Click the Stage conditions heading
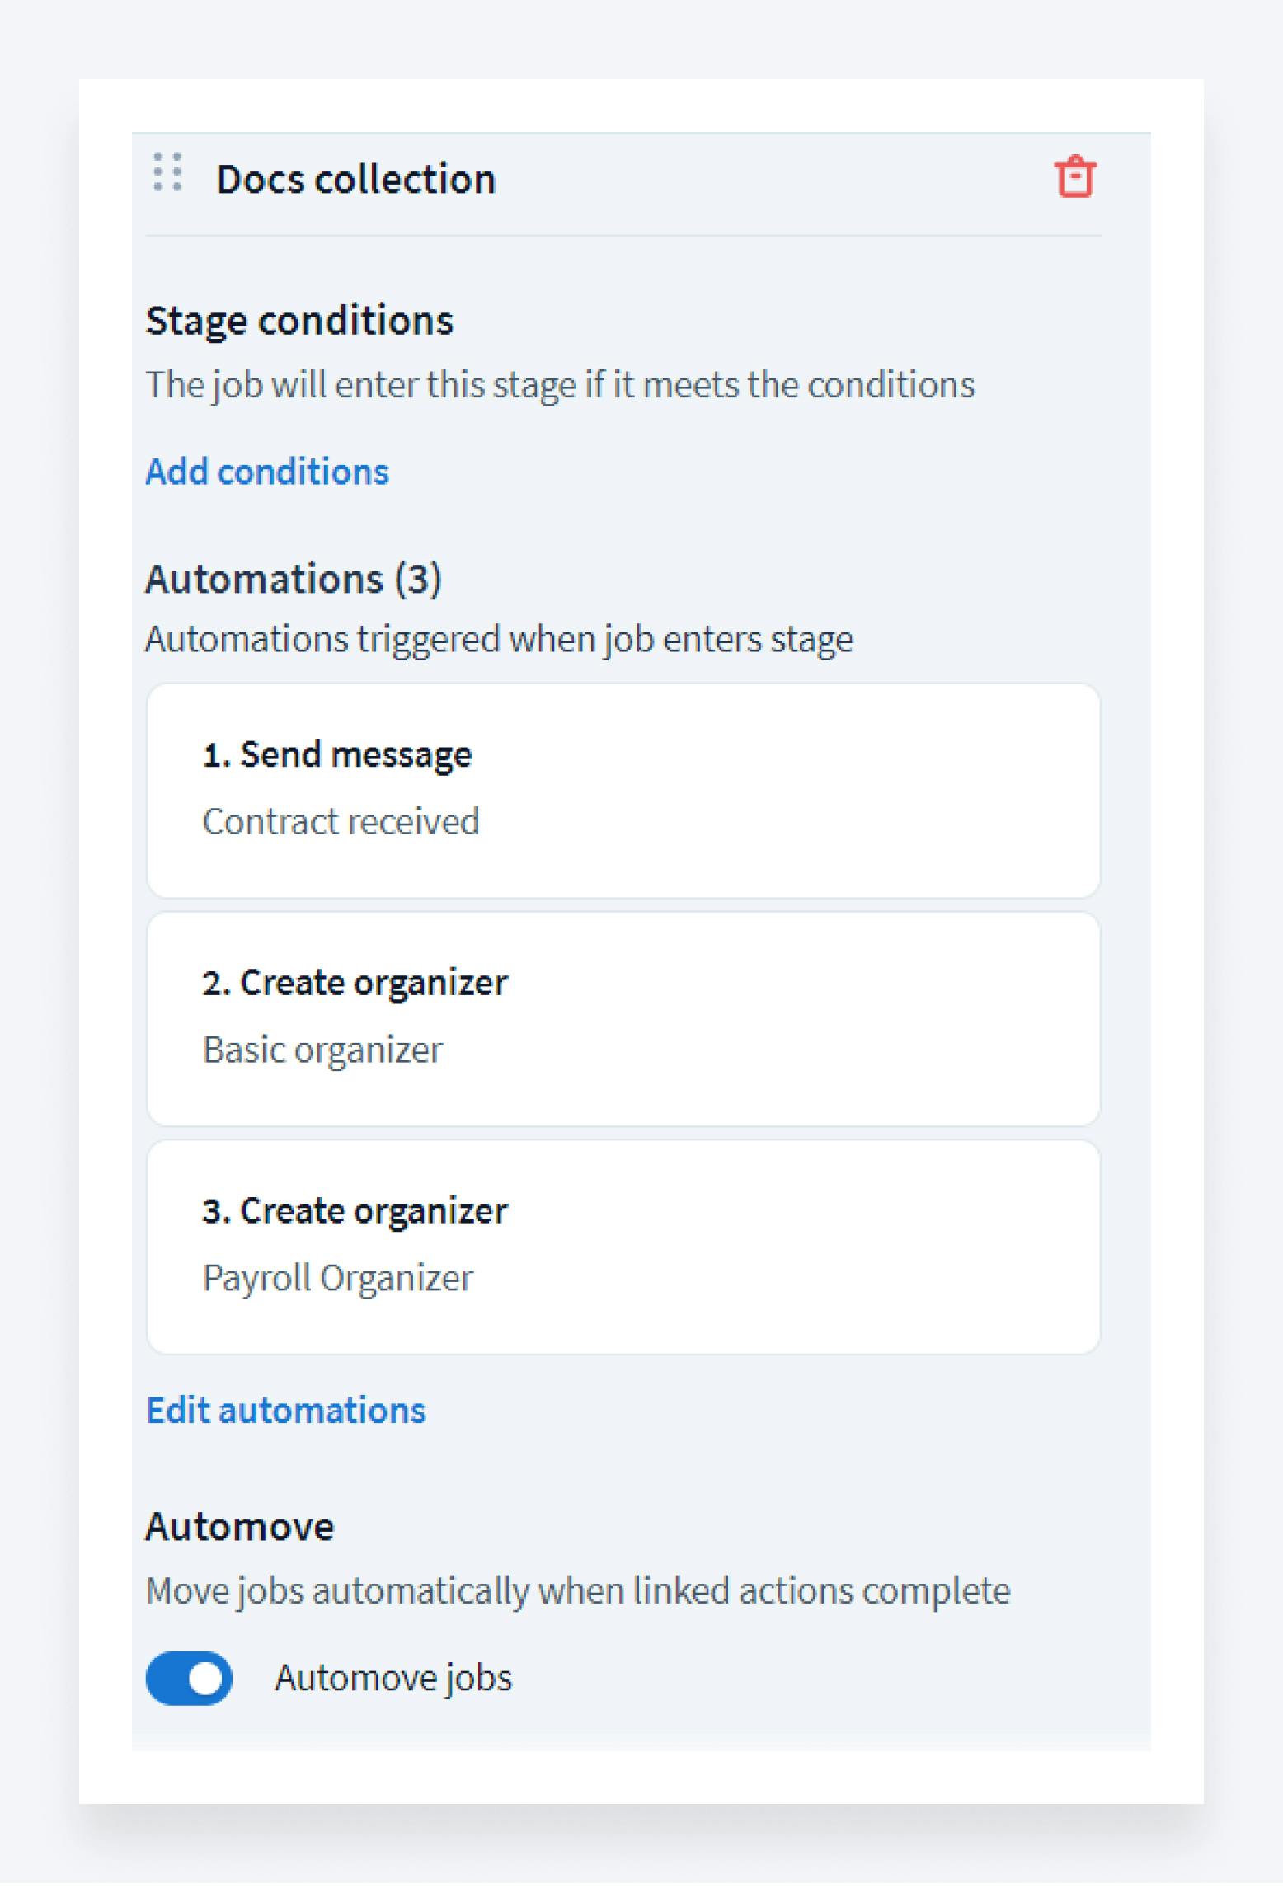This screenshot has height=1893, width=1283. pyautogui.click(x=299, y=321)
